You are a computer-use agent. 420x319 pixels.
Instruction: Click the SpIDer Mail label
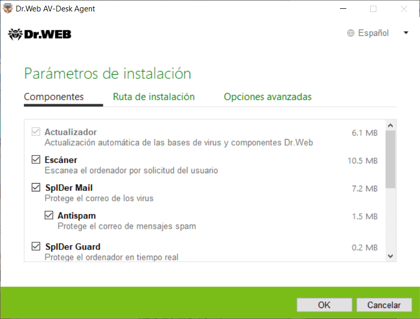(69, 188)
